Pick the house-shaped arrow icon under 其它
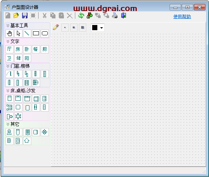209x177 pixels. 27,141
